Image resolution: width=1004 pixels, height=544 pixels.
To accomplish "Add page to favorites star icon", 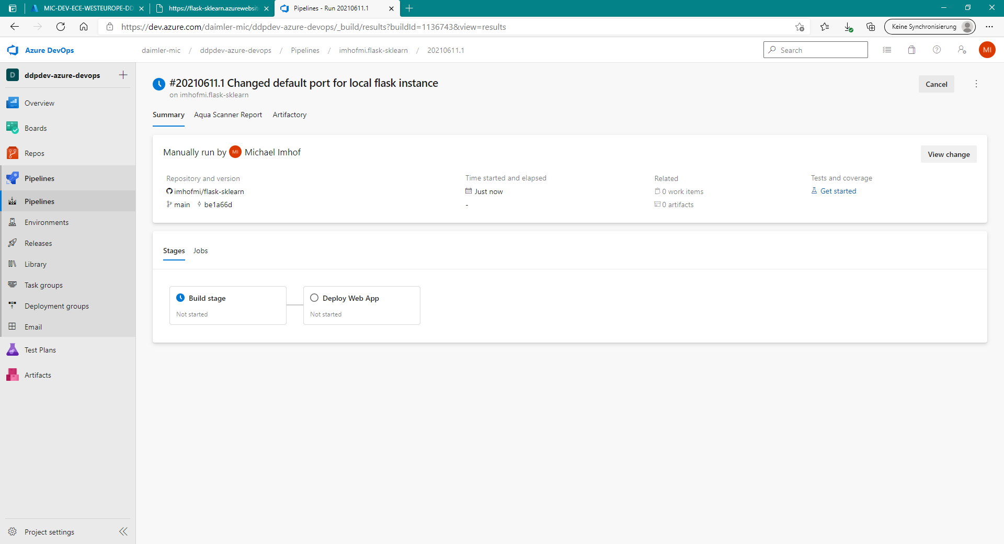I will pyautogui.click(x=800, y=27).
